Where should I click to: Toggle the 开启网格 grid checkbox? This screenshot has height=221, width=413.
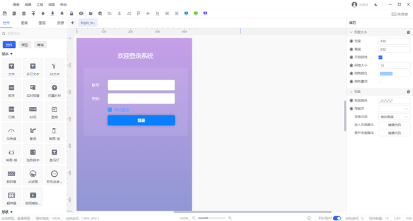coord(380,57)
